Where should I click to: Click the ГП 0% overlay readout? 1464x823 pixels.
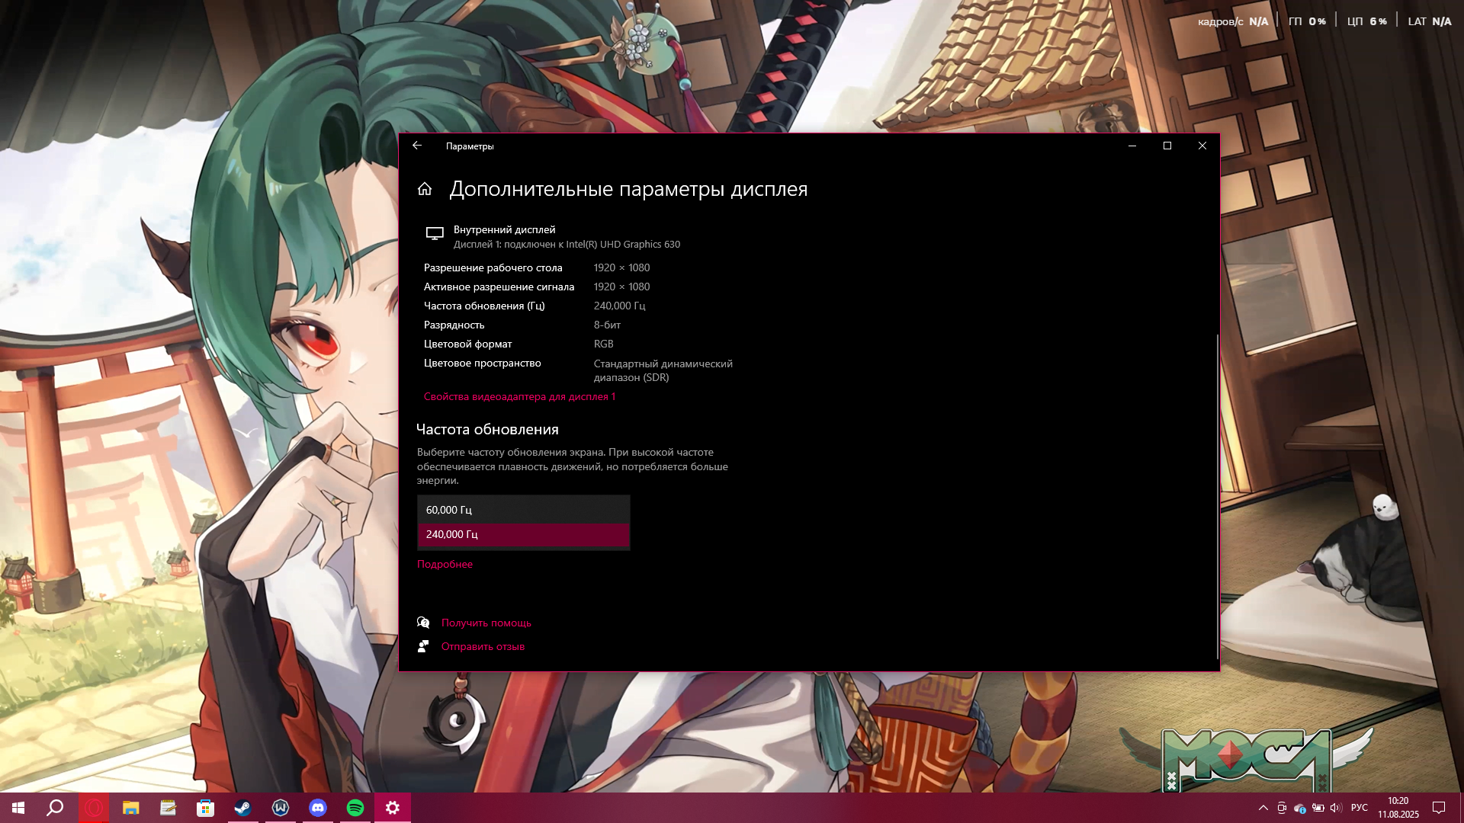[x=1307, y=21]
